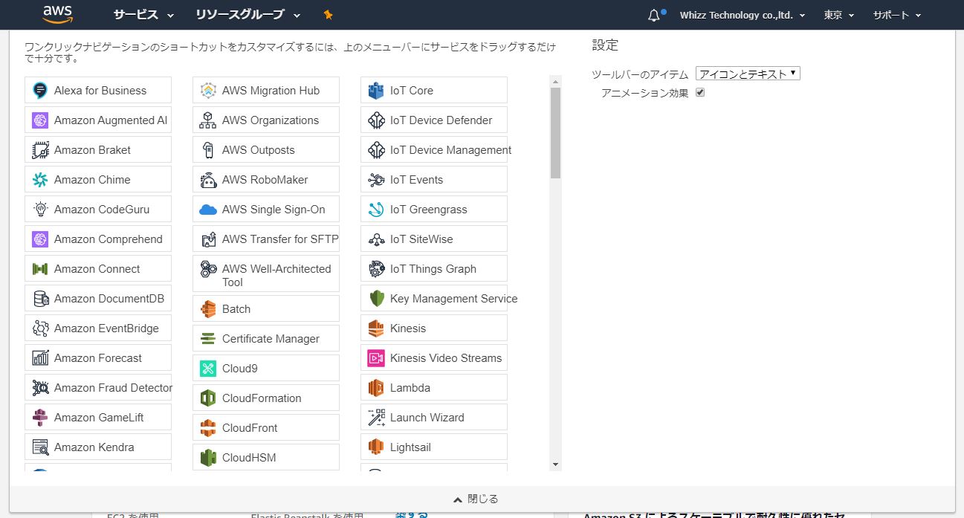Select the Lambda service icon
The image size is (964, 518).
tap(411, 387)
